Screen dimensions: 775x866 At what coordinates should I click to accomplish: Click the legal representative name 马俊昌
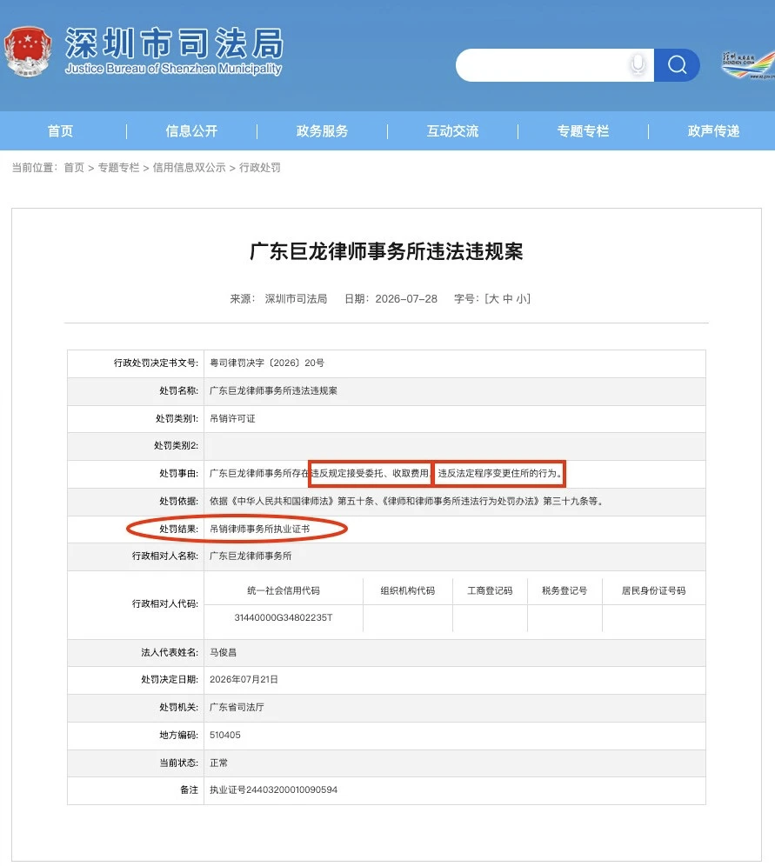click(x=224, y=652)
